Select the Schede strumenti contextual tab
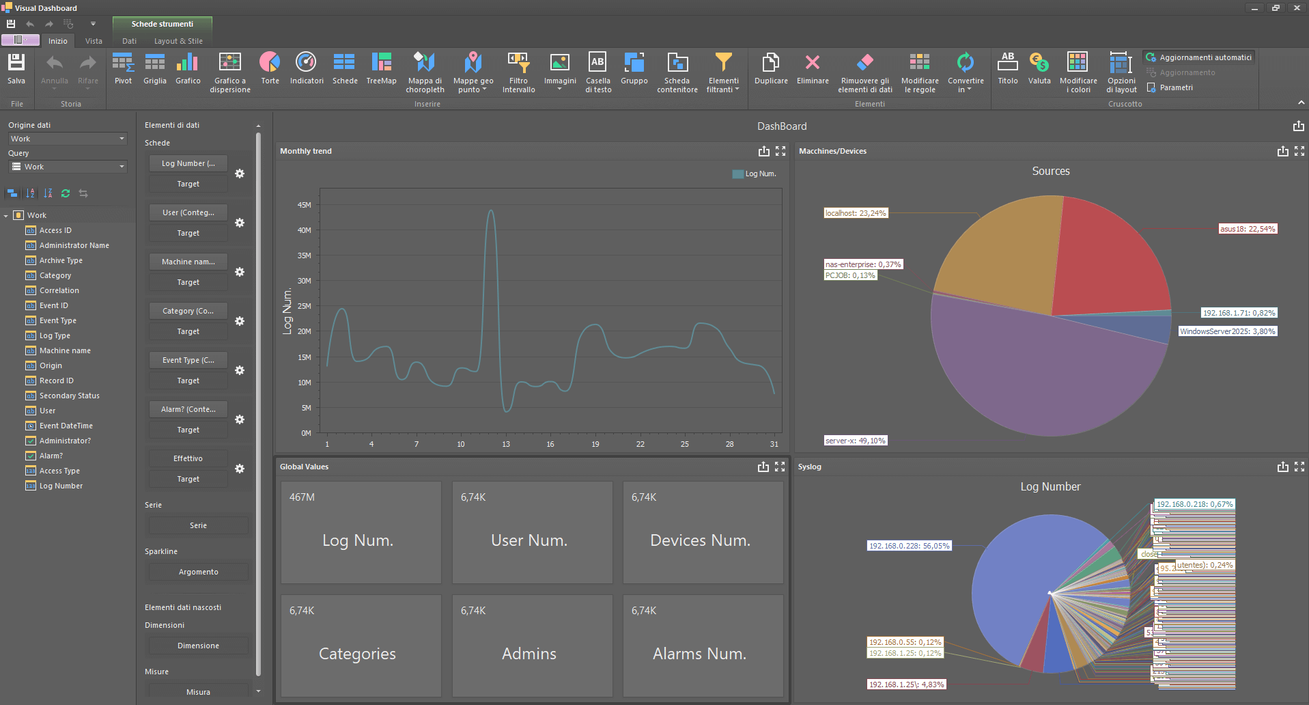The height and width of the screenshot is (705, 1309). (163, 24)
